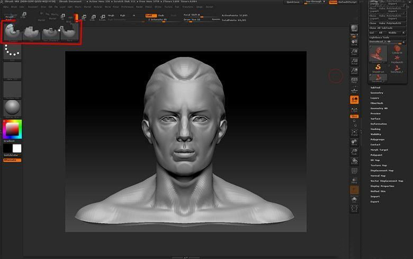Select the Scroll canvas icon
Screen dimensions: 413x259
(354, 42)
